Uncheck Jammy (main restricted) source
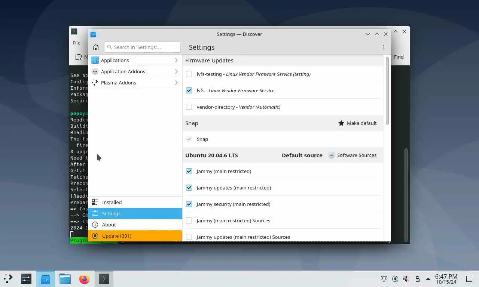The height and width of the screenshot is (287, 479). (189, 171)
